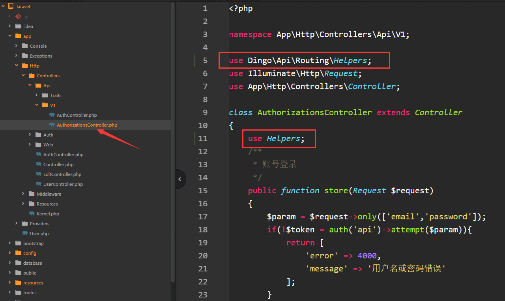The image size is (505, 301).
Task: Expand the Auth folder chevron
Action: coord(30,135)
